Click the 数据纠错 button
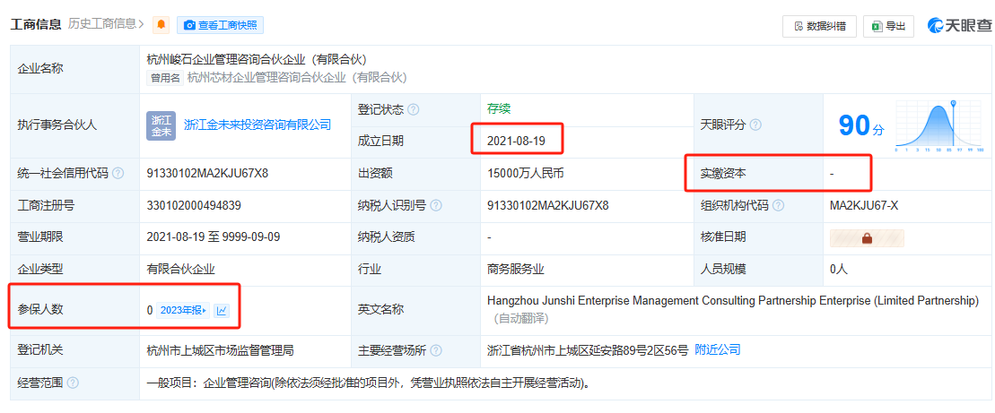Image resolution: width=995 pixels, height=413 pixels. click(x=819, y=26)
